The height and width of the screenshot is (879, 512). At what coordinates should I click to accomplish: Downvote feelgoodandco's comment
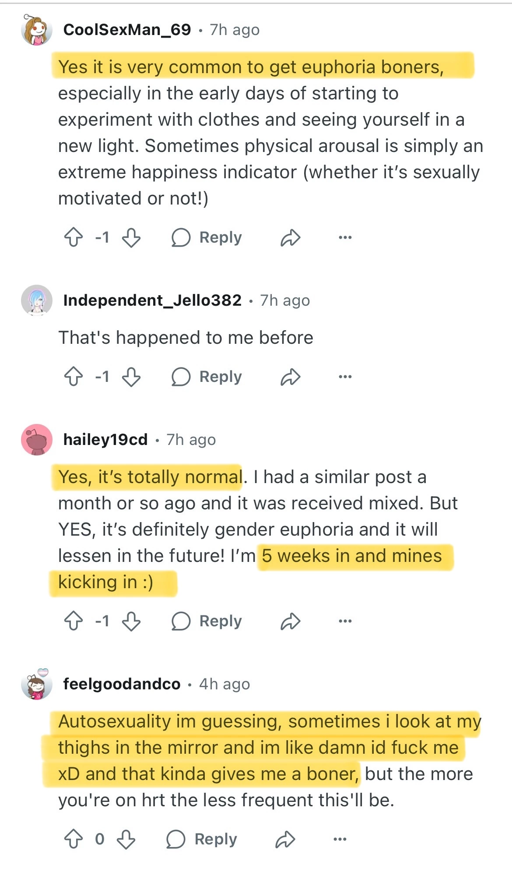126,839
